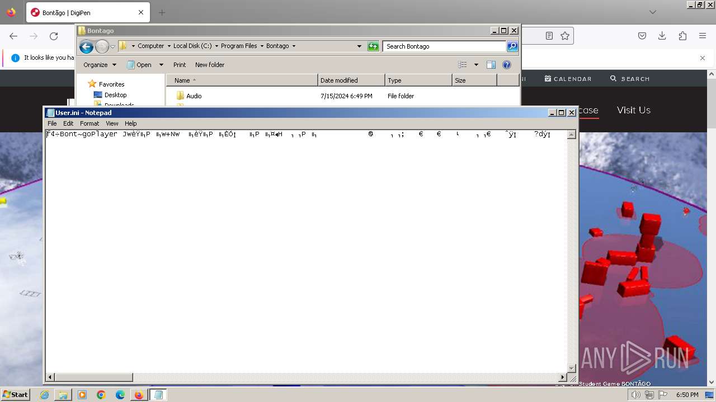Toggle Firefox reader view icon

point(549,36)
